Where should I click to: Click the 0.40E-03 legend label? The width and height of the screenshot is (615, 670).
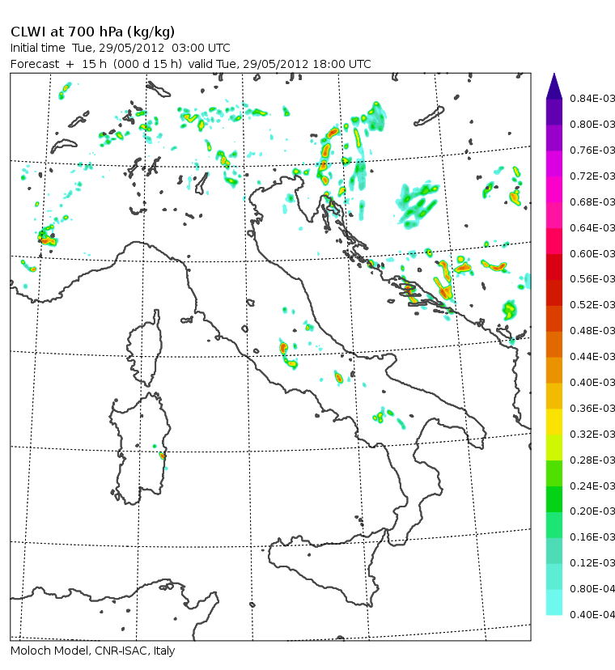click(592, 383)
